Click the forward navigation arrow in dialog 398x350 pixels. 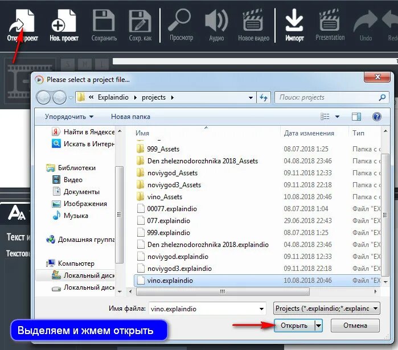pyautogui.click(x=59, y=98)
